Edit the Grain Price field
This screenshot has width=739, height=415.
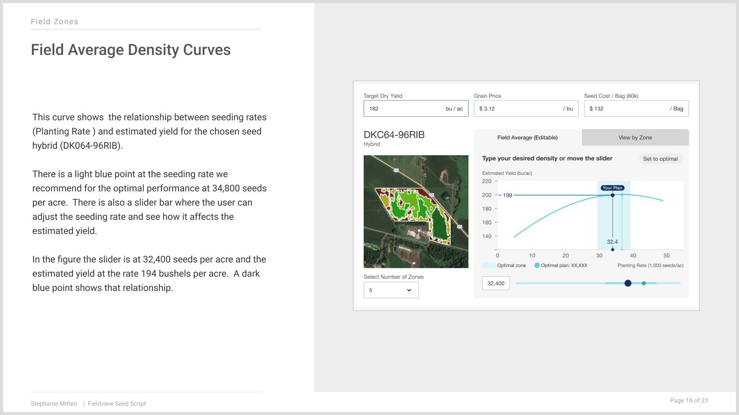[526, 109]
